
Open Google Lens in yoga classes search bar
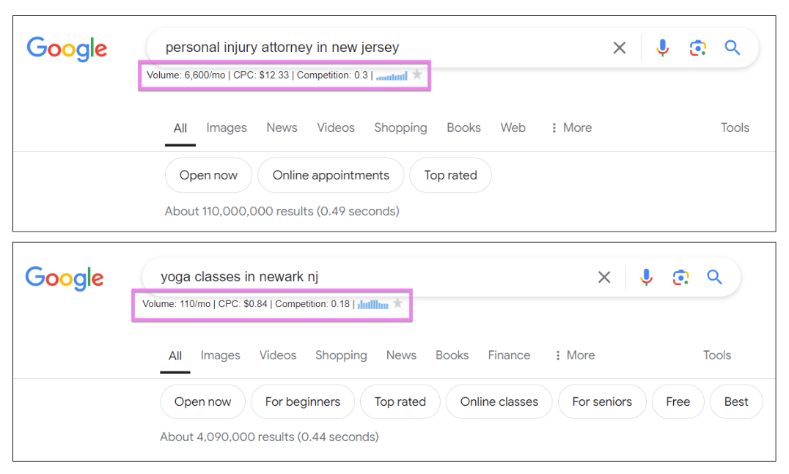pyautogui.click(x=680, y=278)
